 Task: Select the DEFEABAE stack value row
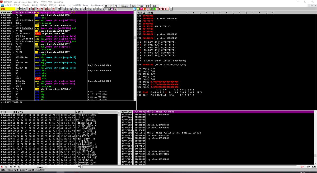pos(218,146)
